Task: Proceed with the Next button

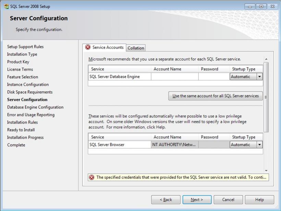Action: (197, 200)
